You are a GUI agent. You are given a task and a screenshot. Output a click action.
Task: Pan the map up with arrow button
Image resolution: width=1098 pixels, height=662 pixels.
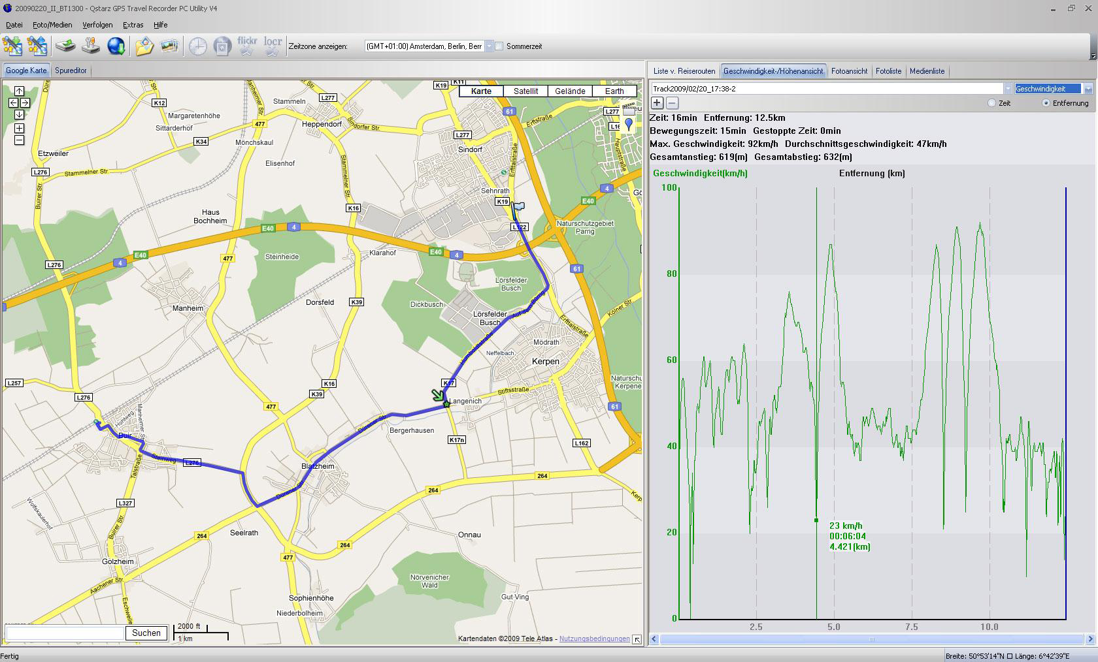tap(19, 91)
